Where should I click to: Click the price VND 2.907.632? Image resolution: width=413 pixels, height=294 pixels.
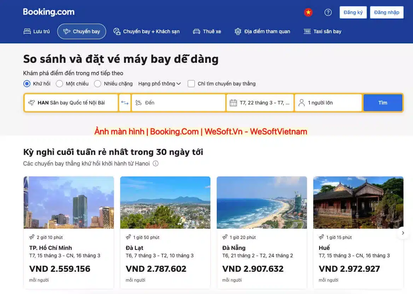(x=253, y=269)
